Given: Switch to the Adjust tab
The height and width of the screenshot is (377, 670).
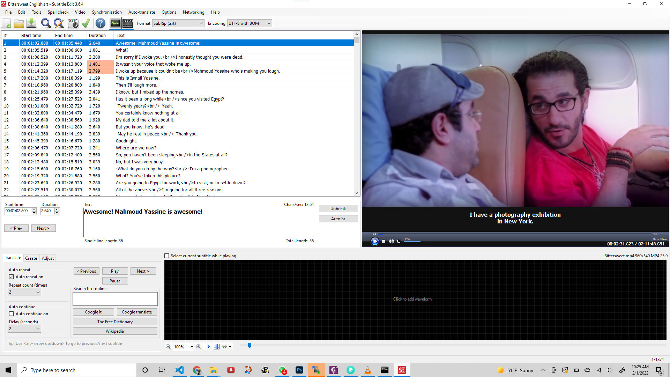Looking at the screenshot, I should pyautogui.click(x=48, y=258).
